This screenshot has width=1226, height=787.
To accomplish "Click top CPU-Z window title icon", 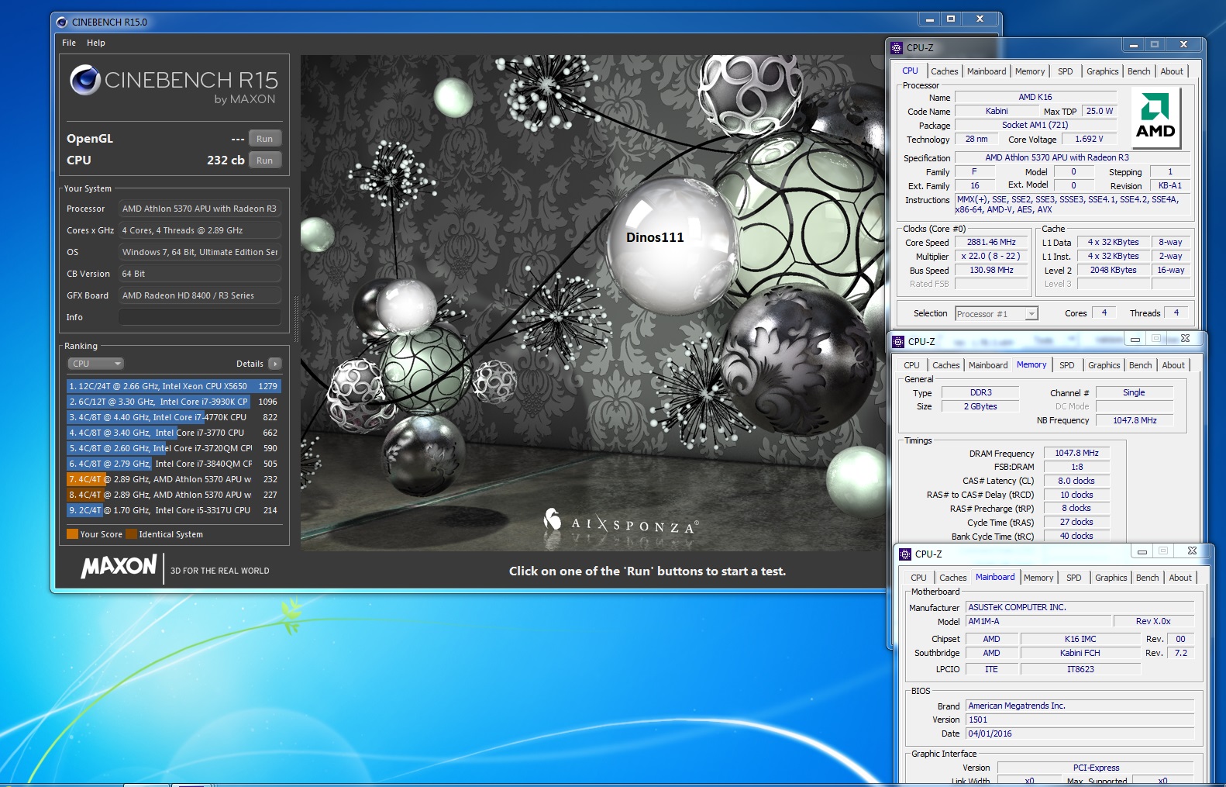I will 897,47.
